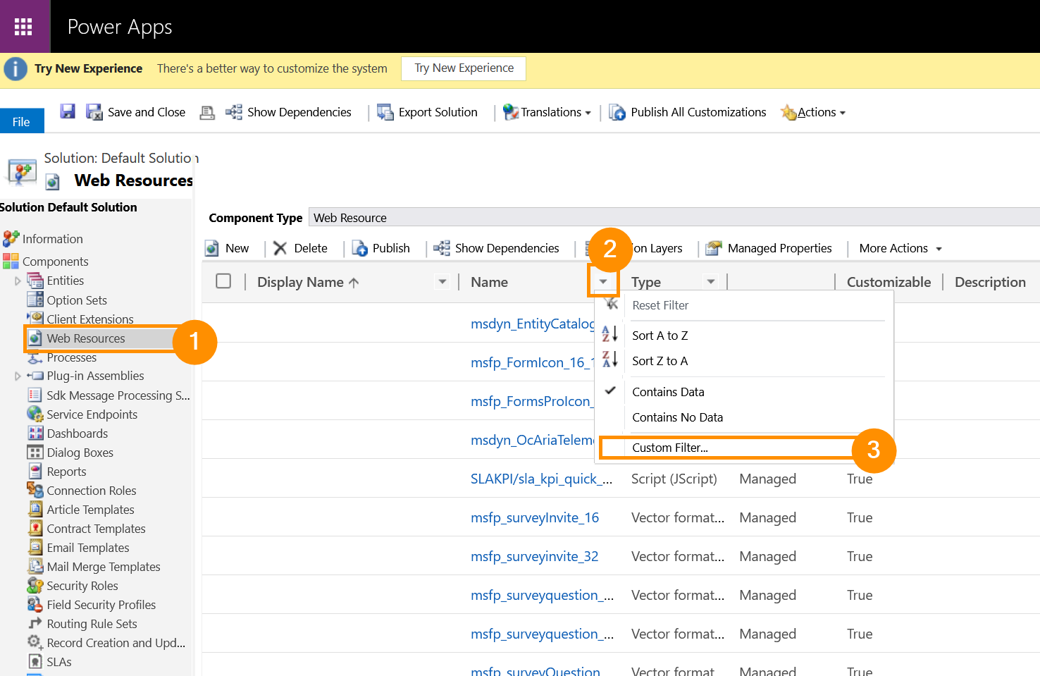Viewport: 1040px width, 676px height.
Task: Open the File menu button
Action: (x=22, y=121)
